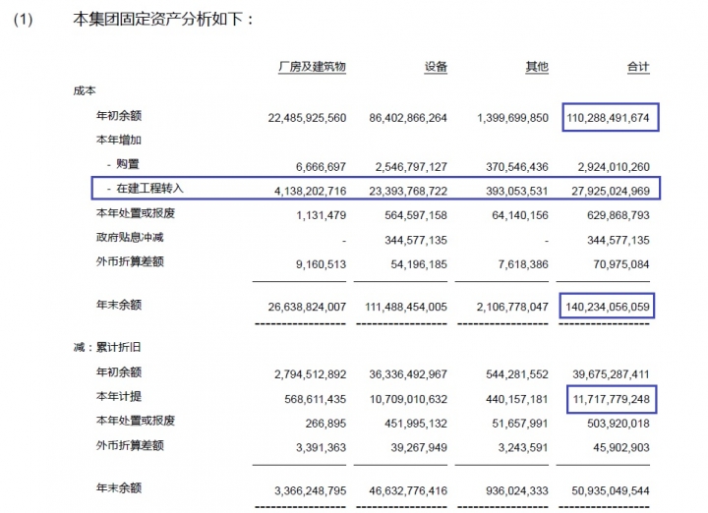Click the value 51,657,991
Screen dimensions: 708x513
click(x=520, y=424)
